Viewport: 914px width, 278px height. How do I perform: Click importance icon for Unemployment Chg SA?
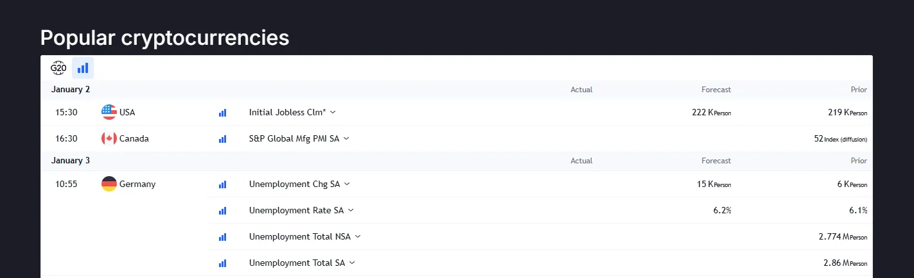(223, 184)
